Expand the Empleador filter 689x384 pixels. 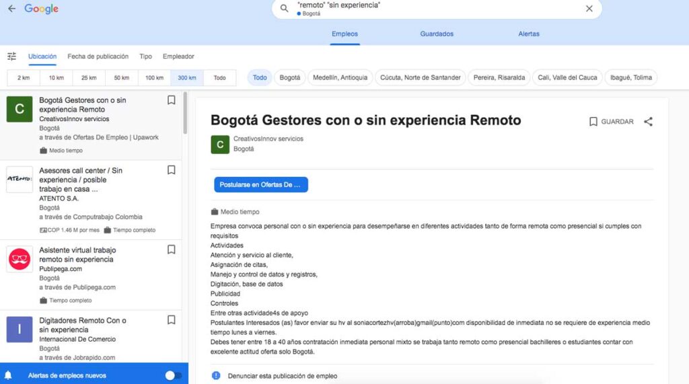pyautogui.click(x=178, y=56)
